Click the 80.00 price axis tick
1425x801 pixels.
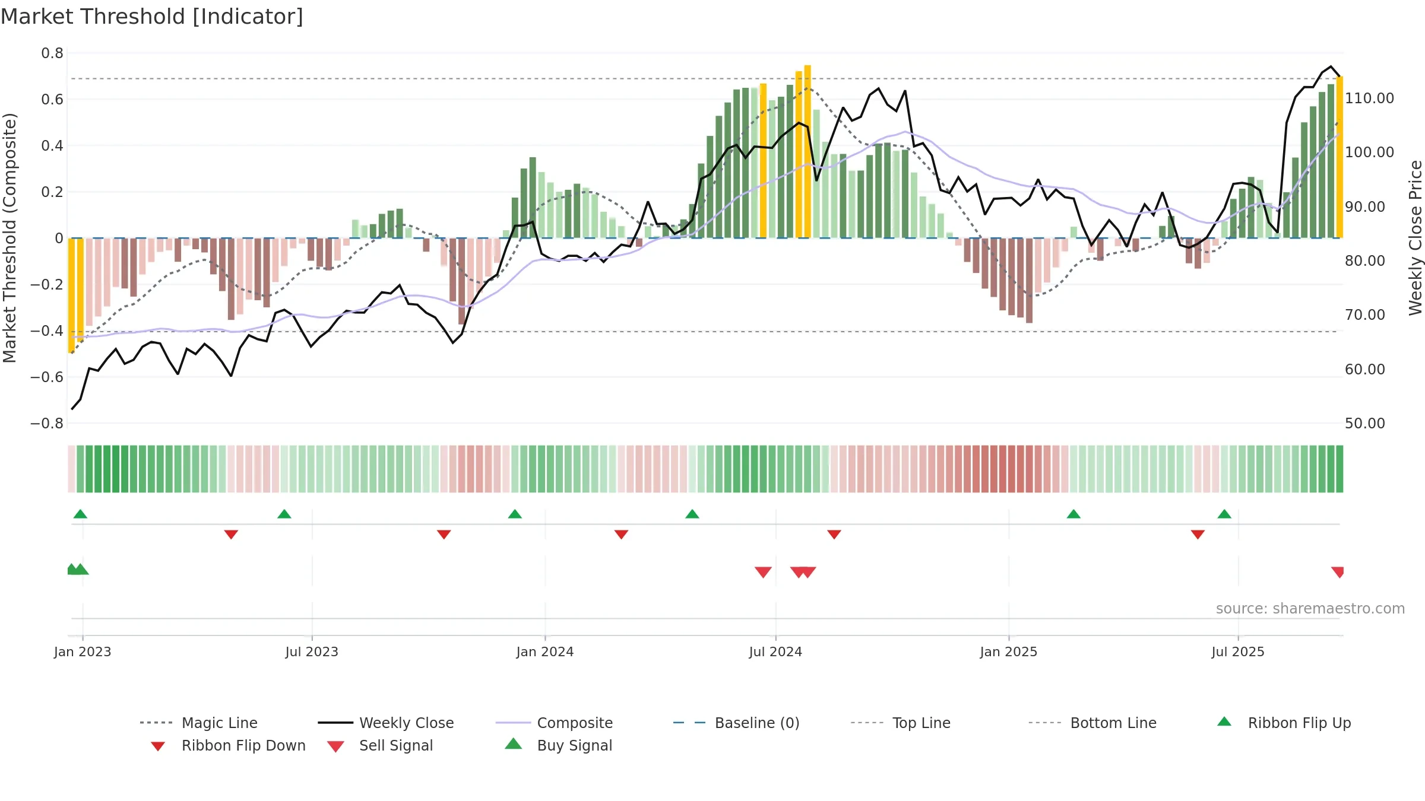click(1364, 260)
